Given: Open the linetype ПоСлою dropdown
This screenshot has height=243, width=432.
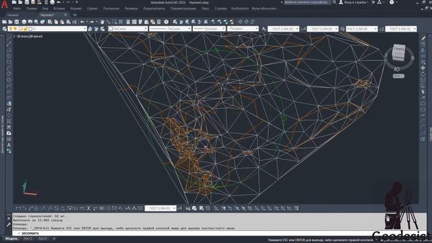Looking at the screenshot, I should (x=170, y=28).
